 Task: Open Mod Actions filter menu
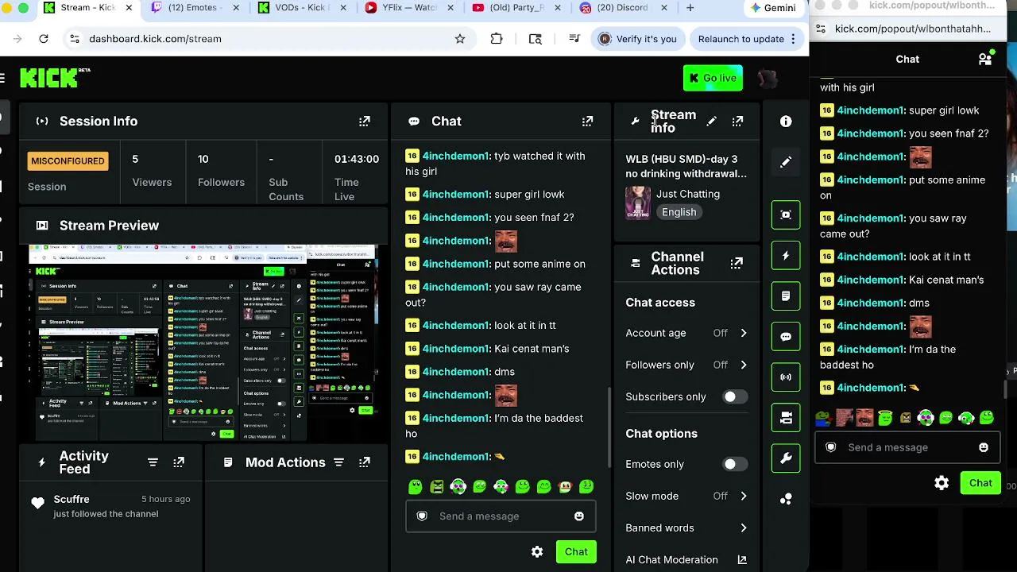click(x=338, y=462)
